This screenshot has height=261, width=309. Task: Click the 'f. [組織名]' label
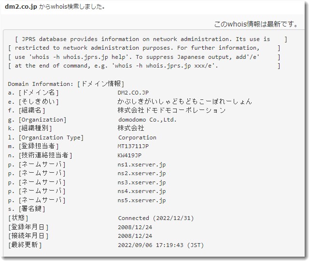27,110
